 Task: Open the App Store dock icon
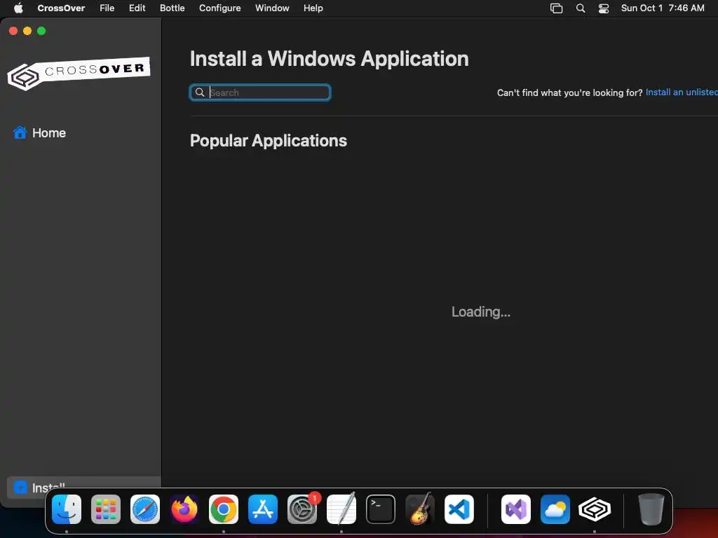click(263, 509)
